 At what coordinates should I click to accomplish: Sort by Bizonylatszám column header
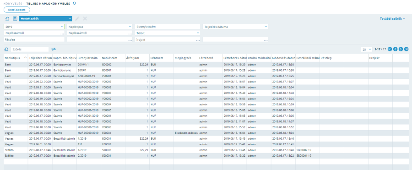88,58
